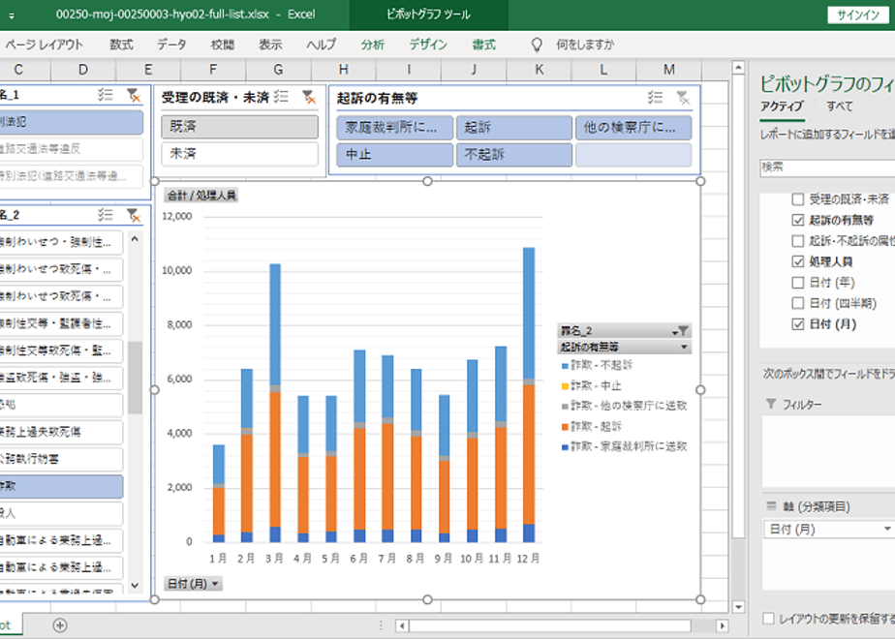The height and width of the screenshot is (639, 895).
Task: Open Quick Access Toolbar customize arrow
Action: 12,15
